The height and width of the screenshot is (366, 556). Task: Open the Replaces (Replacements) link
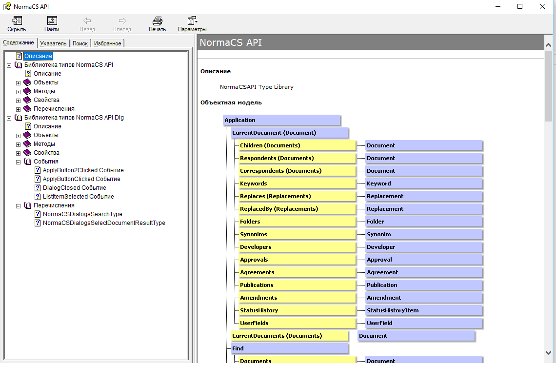pos(297,196)
